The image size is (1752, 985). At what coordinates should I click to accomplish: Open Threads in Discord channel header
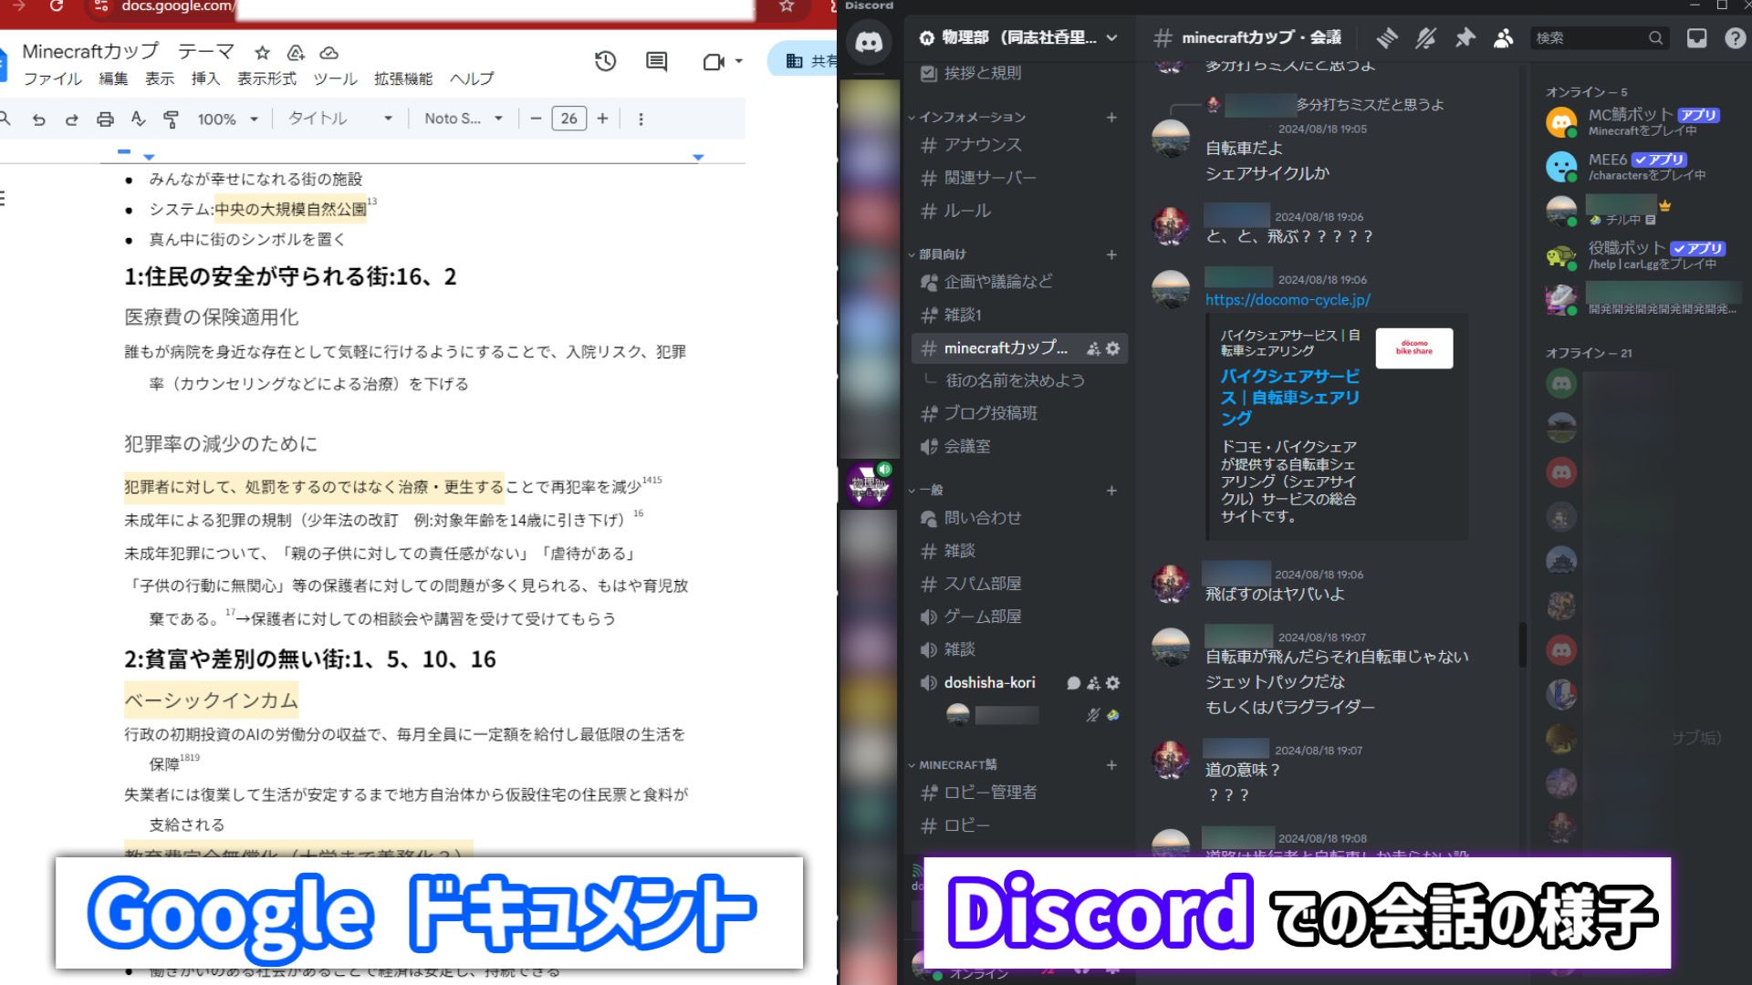tap(1387, 37)
